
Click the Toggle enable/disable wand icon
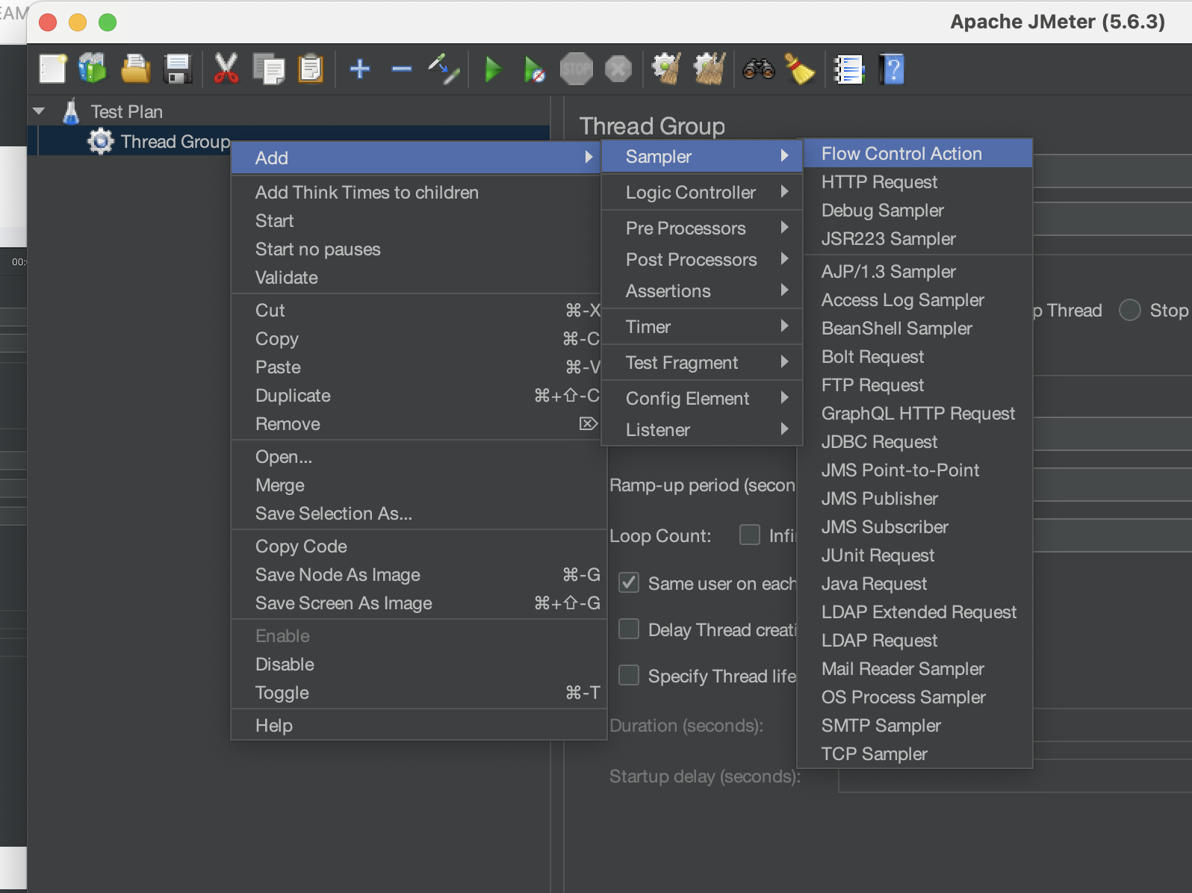444,69
